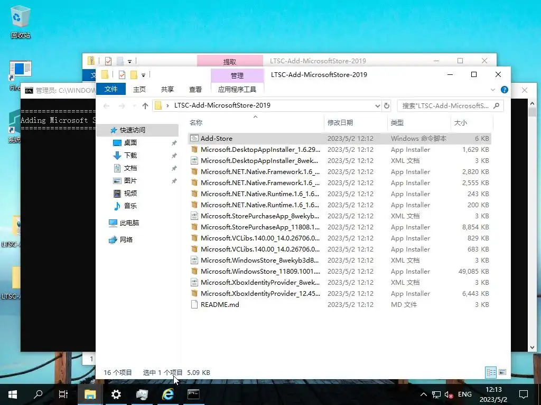Select Microsoft.StorePurchaseApp_8wekyb XML file
This screenshot has width=541, height=405.
(x=340, y=216)
